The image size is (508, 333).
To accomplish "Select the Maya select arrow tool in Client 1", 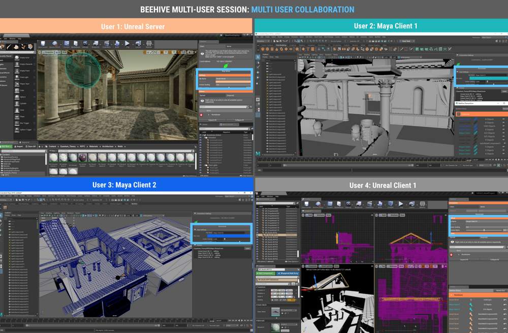I will (x=258, y=57).
